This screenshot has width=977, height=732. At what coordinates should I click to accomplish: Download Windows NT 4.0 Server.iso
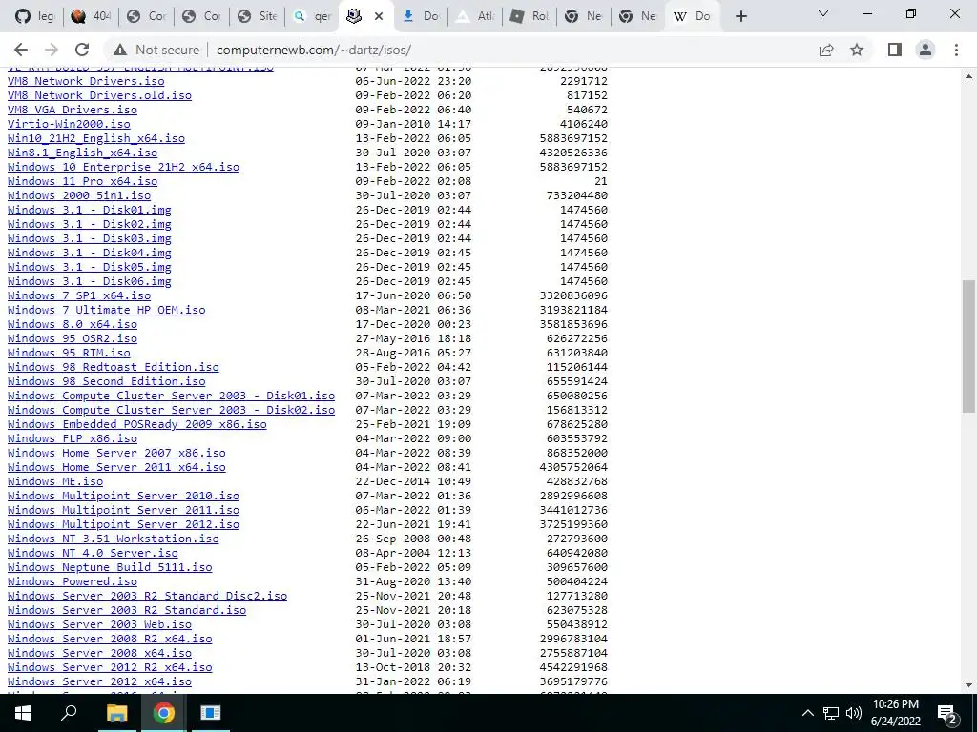(93, 554)
